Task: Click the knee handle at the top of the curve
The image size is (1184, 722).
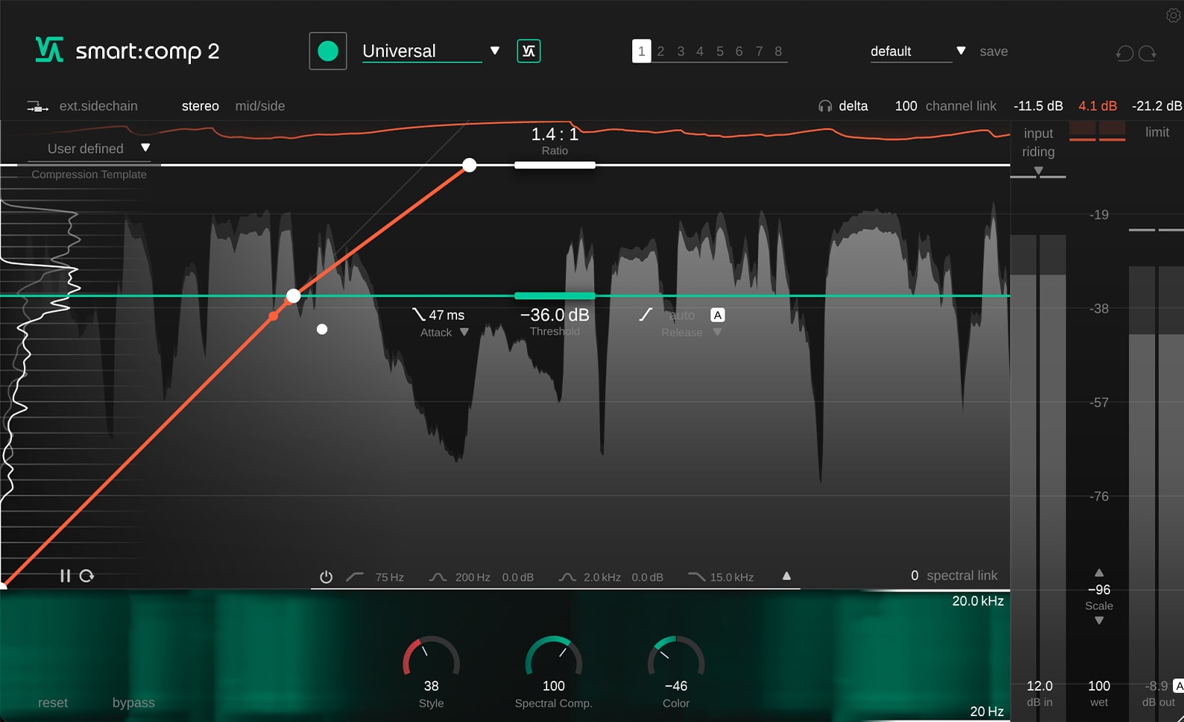Action: tap(469, 165)
